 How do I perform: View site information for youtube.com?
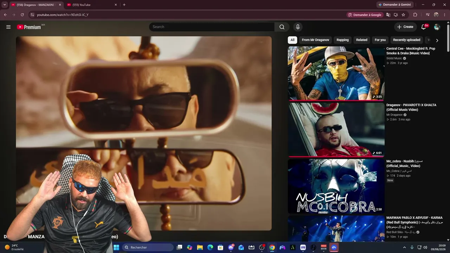pos(32,15)
